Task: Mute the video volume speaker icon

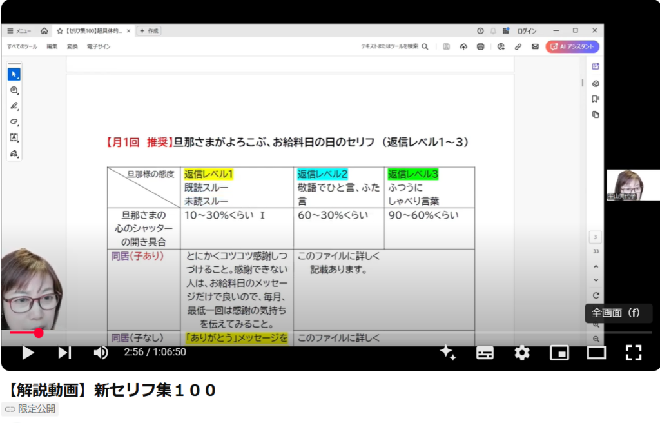Action: point(101,352)
